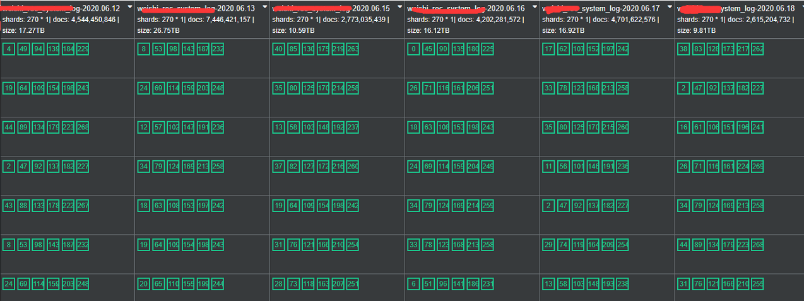Open dropdown arrow for index log-2020.06.12
Screen dimensions: 804x301
coord(130,6)
